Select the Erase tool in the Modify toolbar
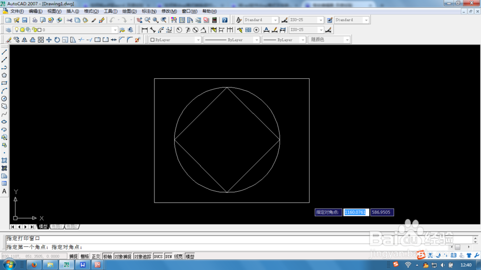 pyautogui.click(x=9, y=40)
